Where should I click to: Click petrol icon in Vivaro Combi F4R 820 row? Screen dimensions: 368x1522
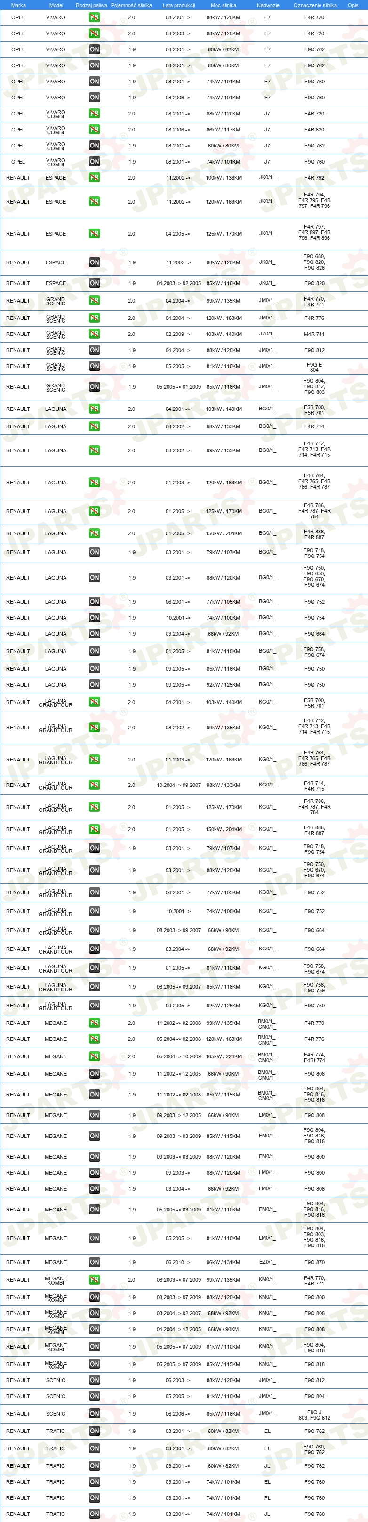[x=95, y=130]
